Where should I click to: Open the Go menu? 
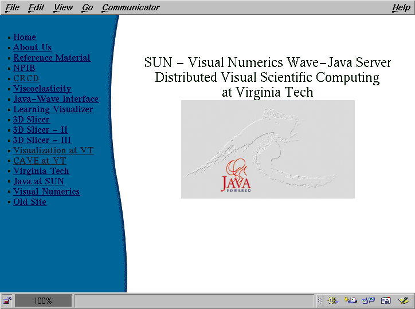click(87, 7)
